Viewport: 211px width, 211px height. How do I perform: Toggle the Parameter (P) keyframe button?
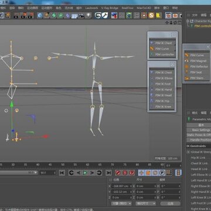[x=162, y=173]
